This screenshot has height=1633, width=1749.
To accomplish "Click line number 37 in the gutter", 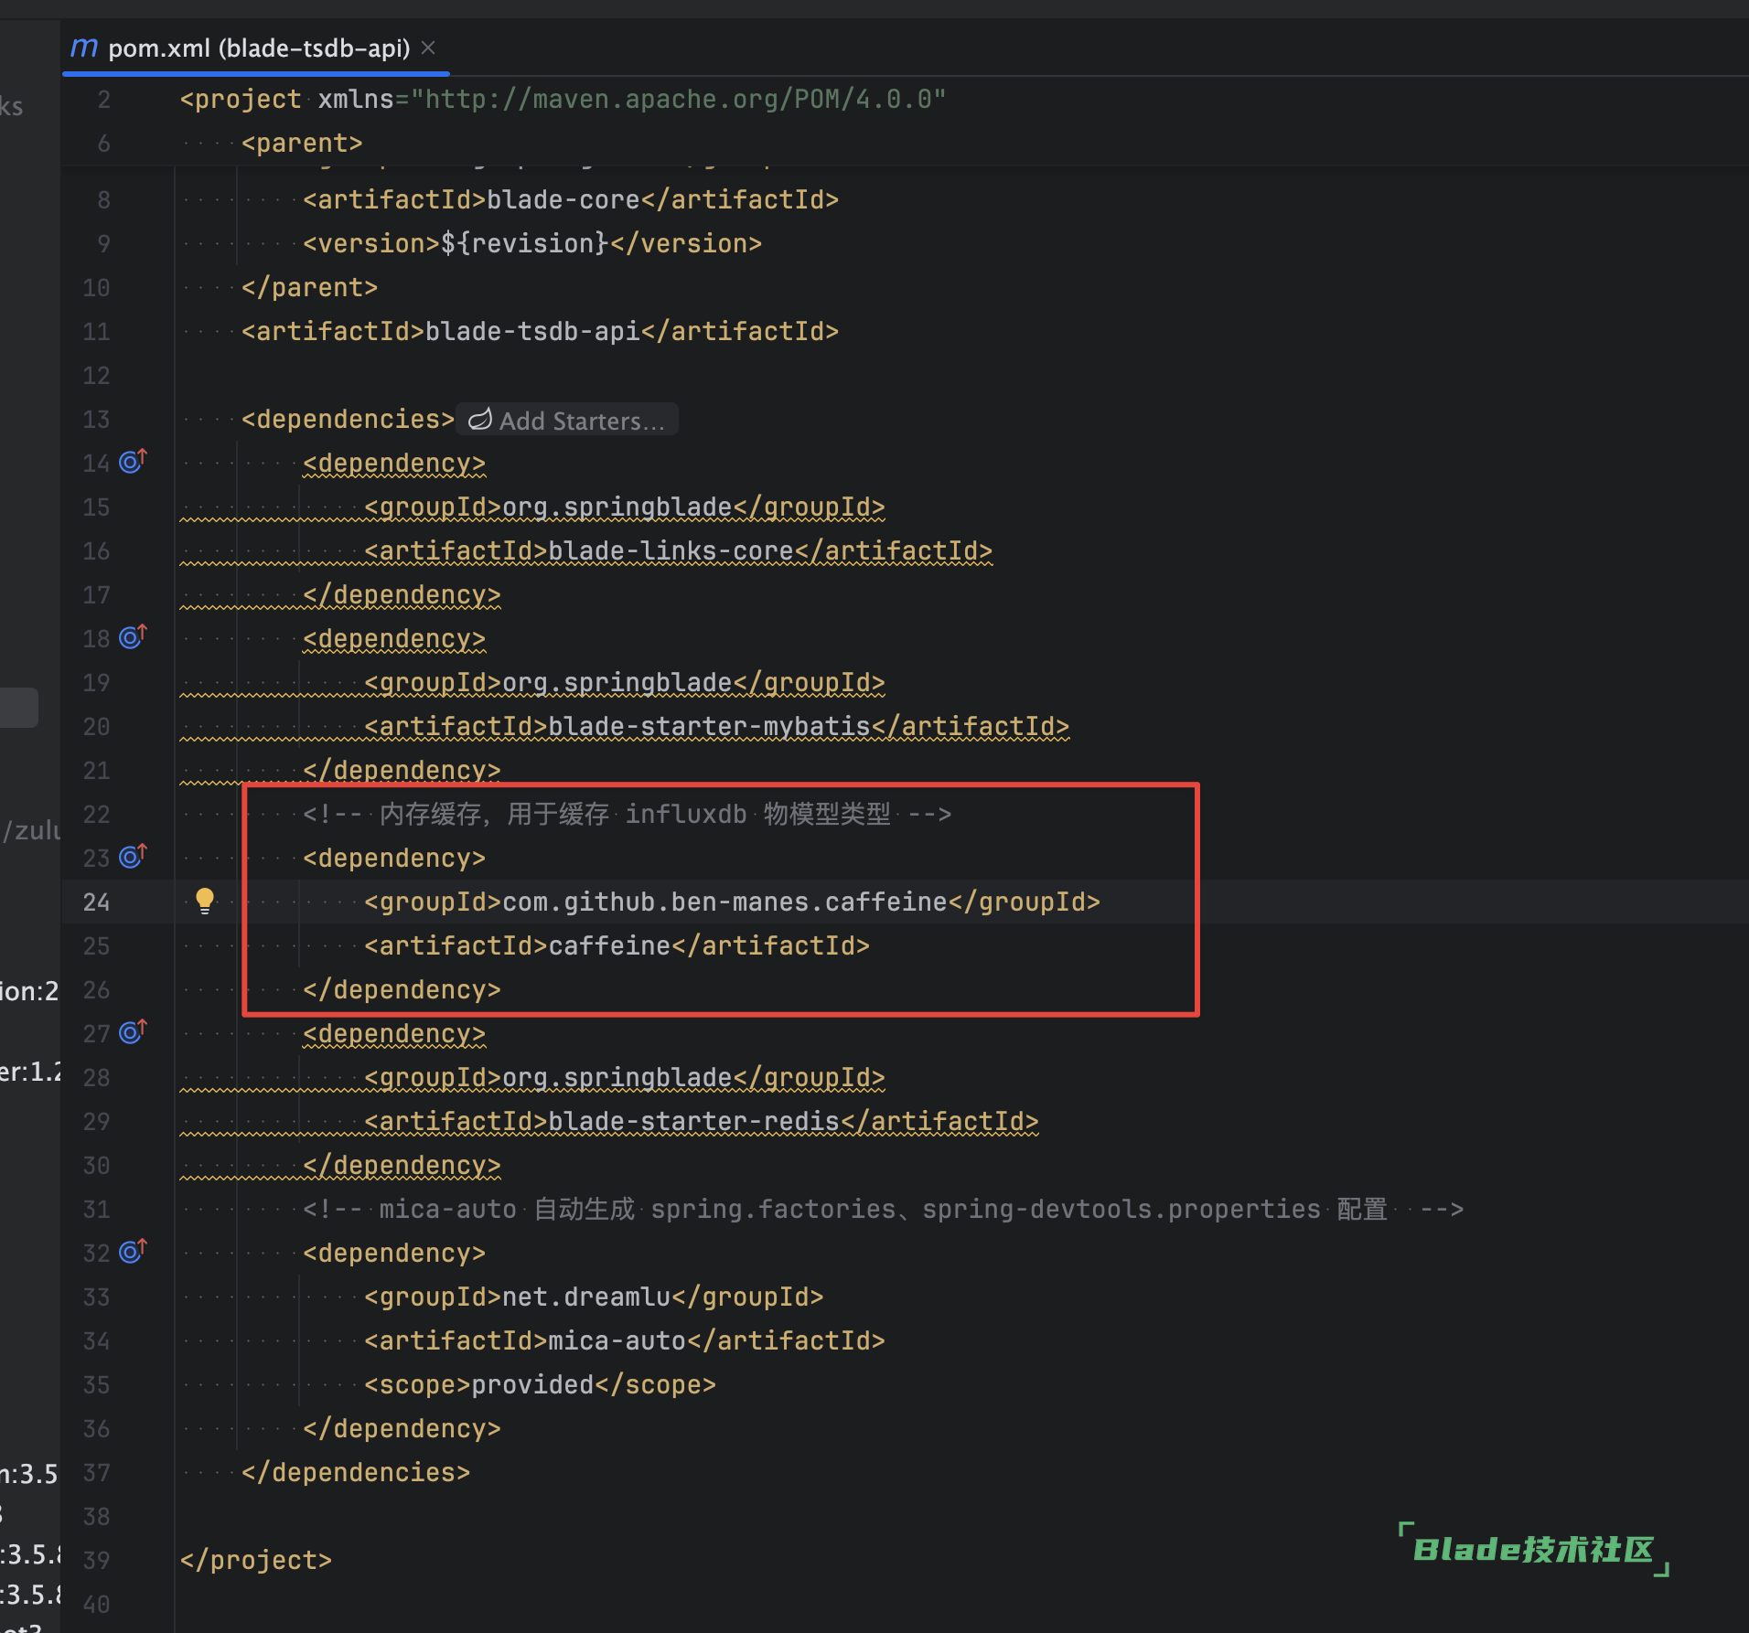I will (96, 1472).
